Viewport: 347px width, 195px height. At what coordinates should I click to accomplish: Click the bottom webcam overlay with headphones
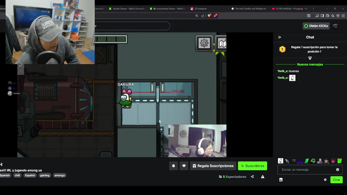197,141
